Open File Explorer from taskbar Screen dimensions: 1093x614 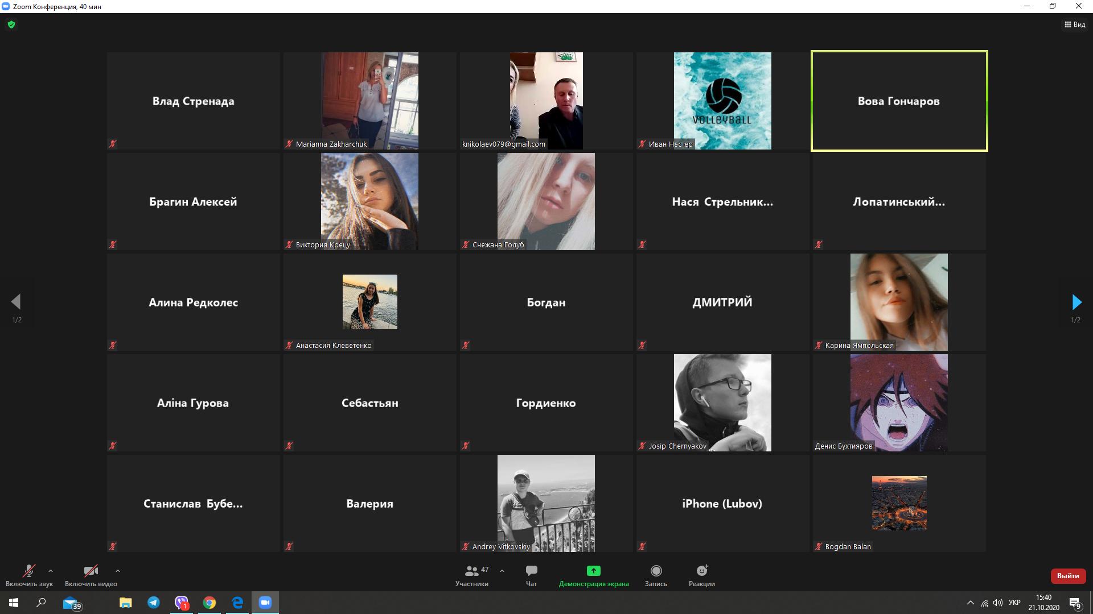pos(126,603)
